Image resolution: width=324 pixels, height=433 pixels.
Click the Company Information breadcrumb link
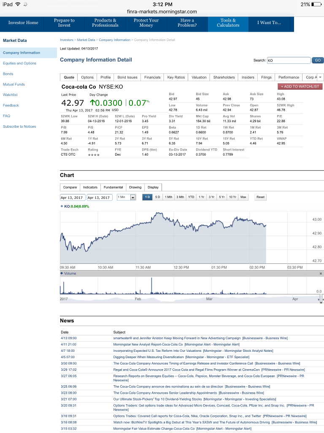click(x=115, y=40)
